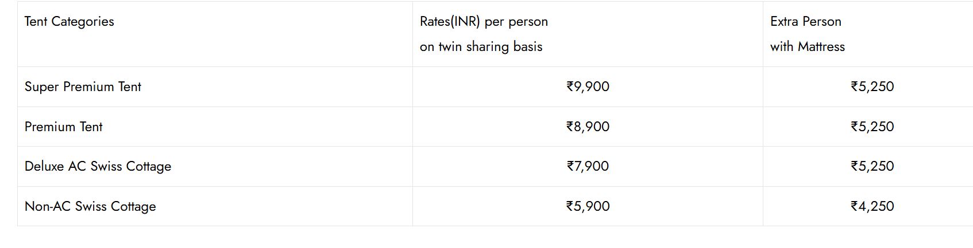Select the Non-AC Swiss Cottage label
Image resolution: width=973 pixels, height=248 pixels.
90,207
